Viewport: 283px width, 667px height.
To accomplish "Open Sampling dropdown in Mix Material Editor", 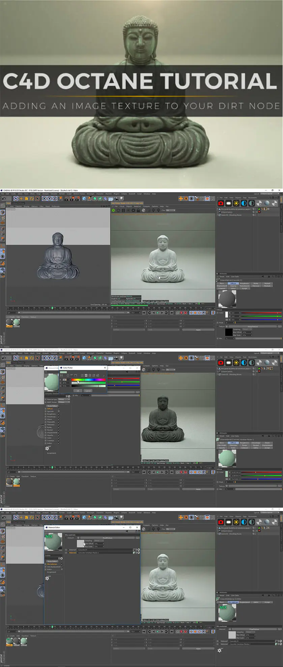I will point(99,541).
